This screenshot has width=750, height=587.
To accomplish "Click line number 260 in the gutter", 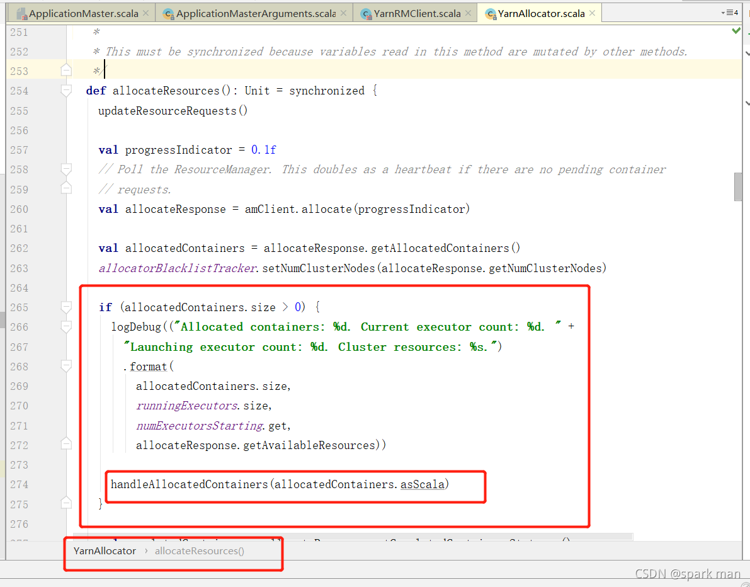I will tap(19, 209).
